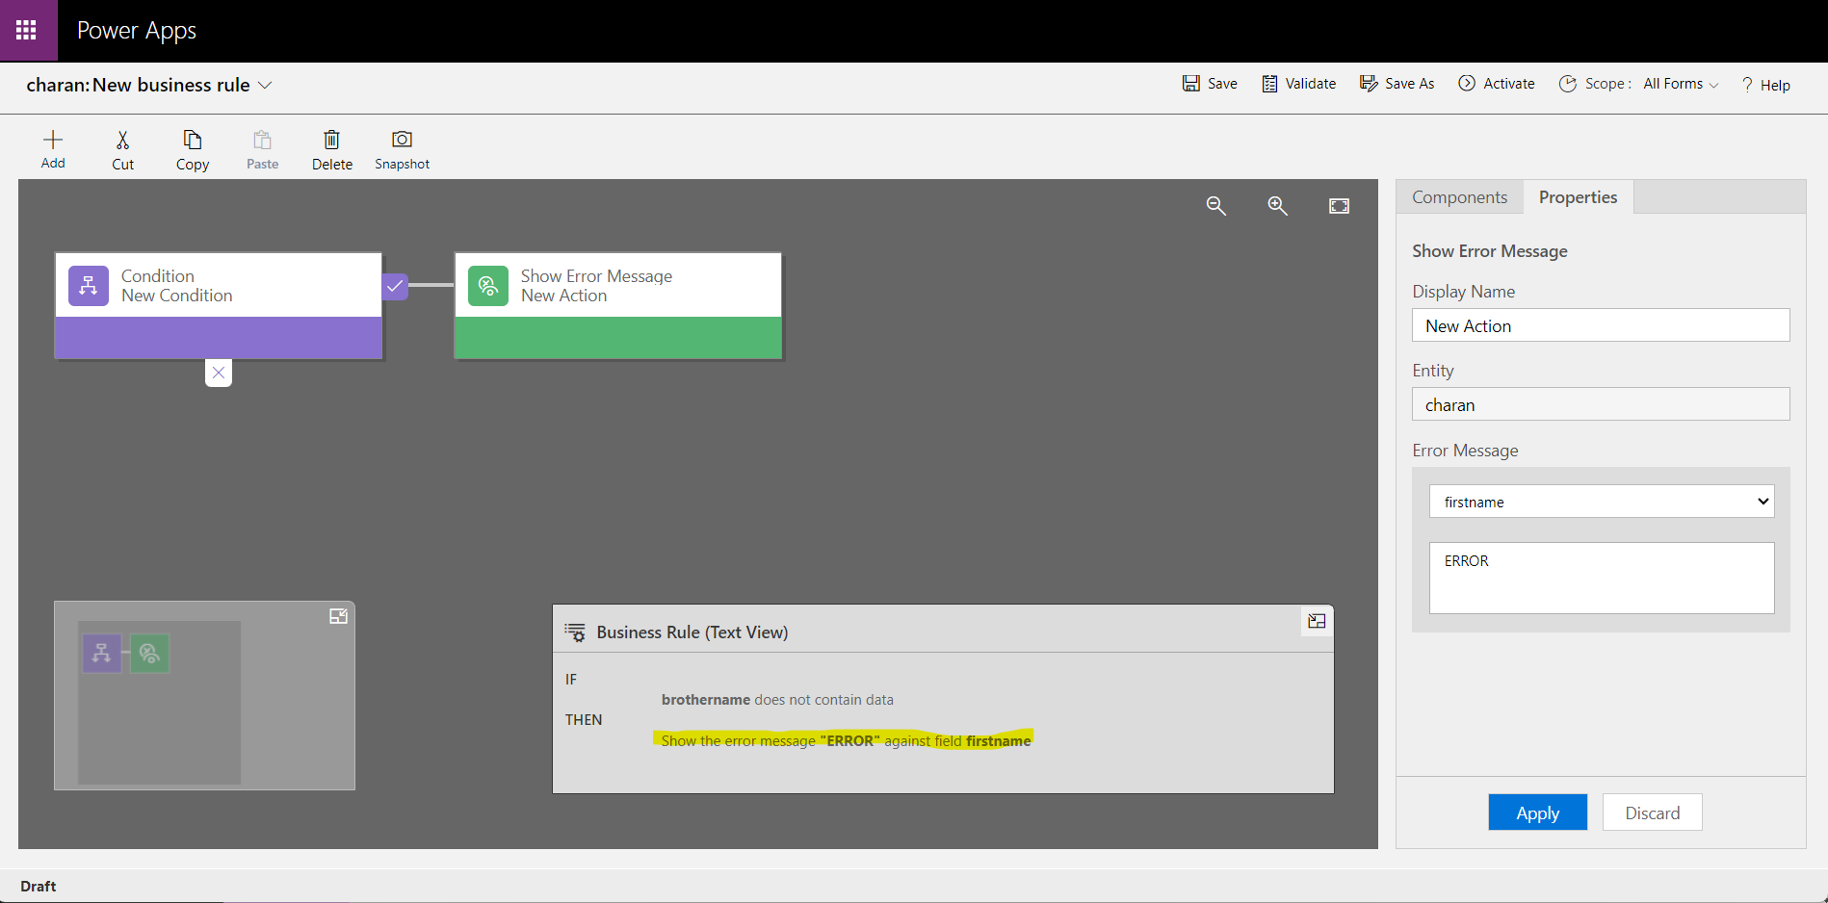Open the Power Apps waffle launcher
This screenshot has width=1828, height=903.
tap(27, 31)
